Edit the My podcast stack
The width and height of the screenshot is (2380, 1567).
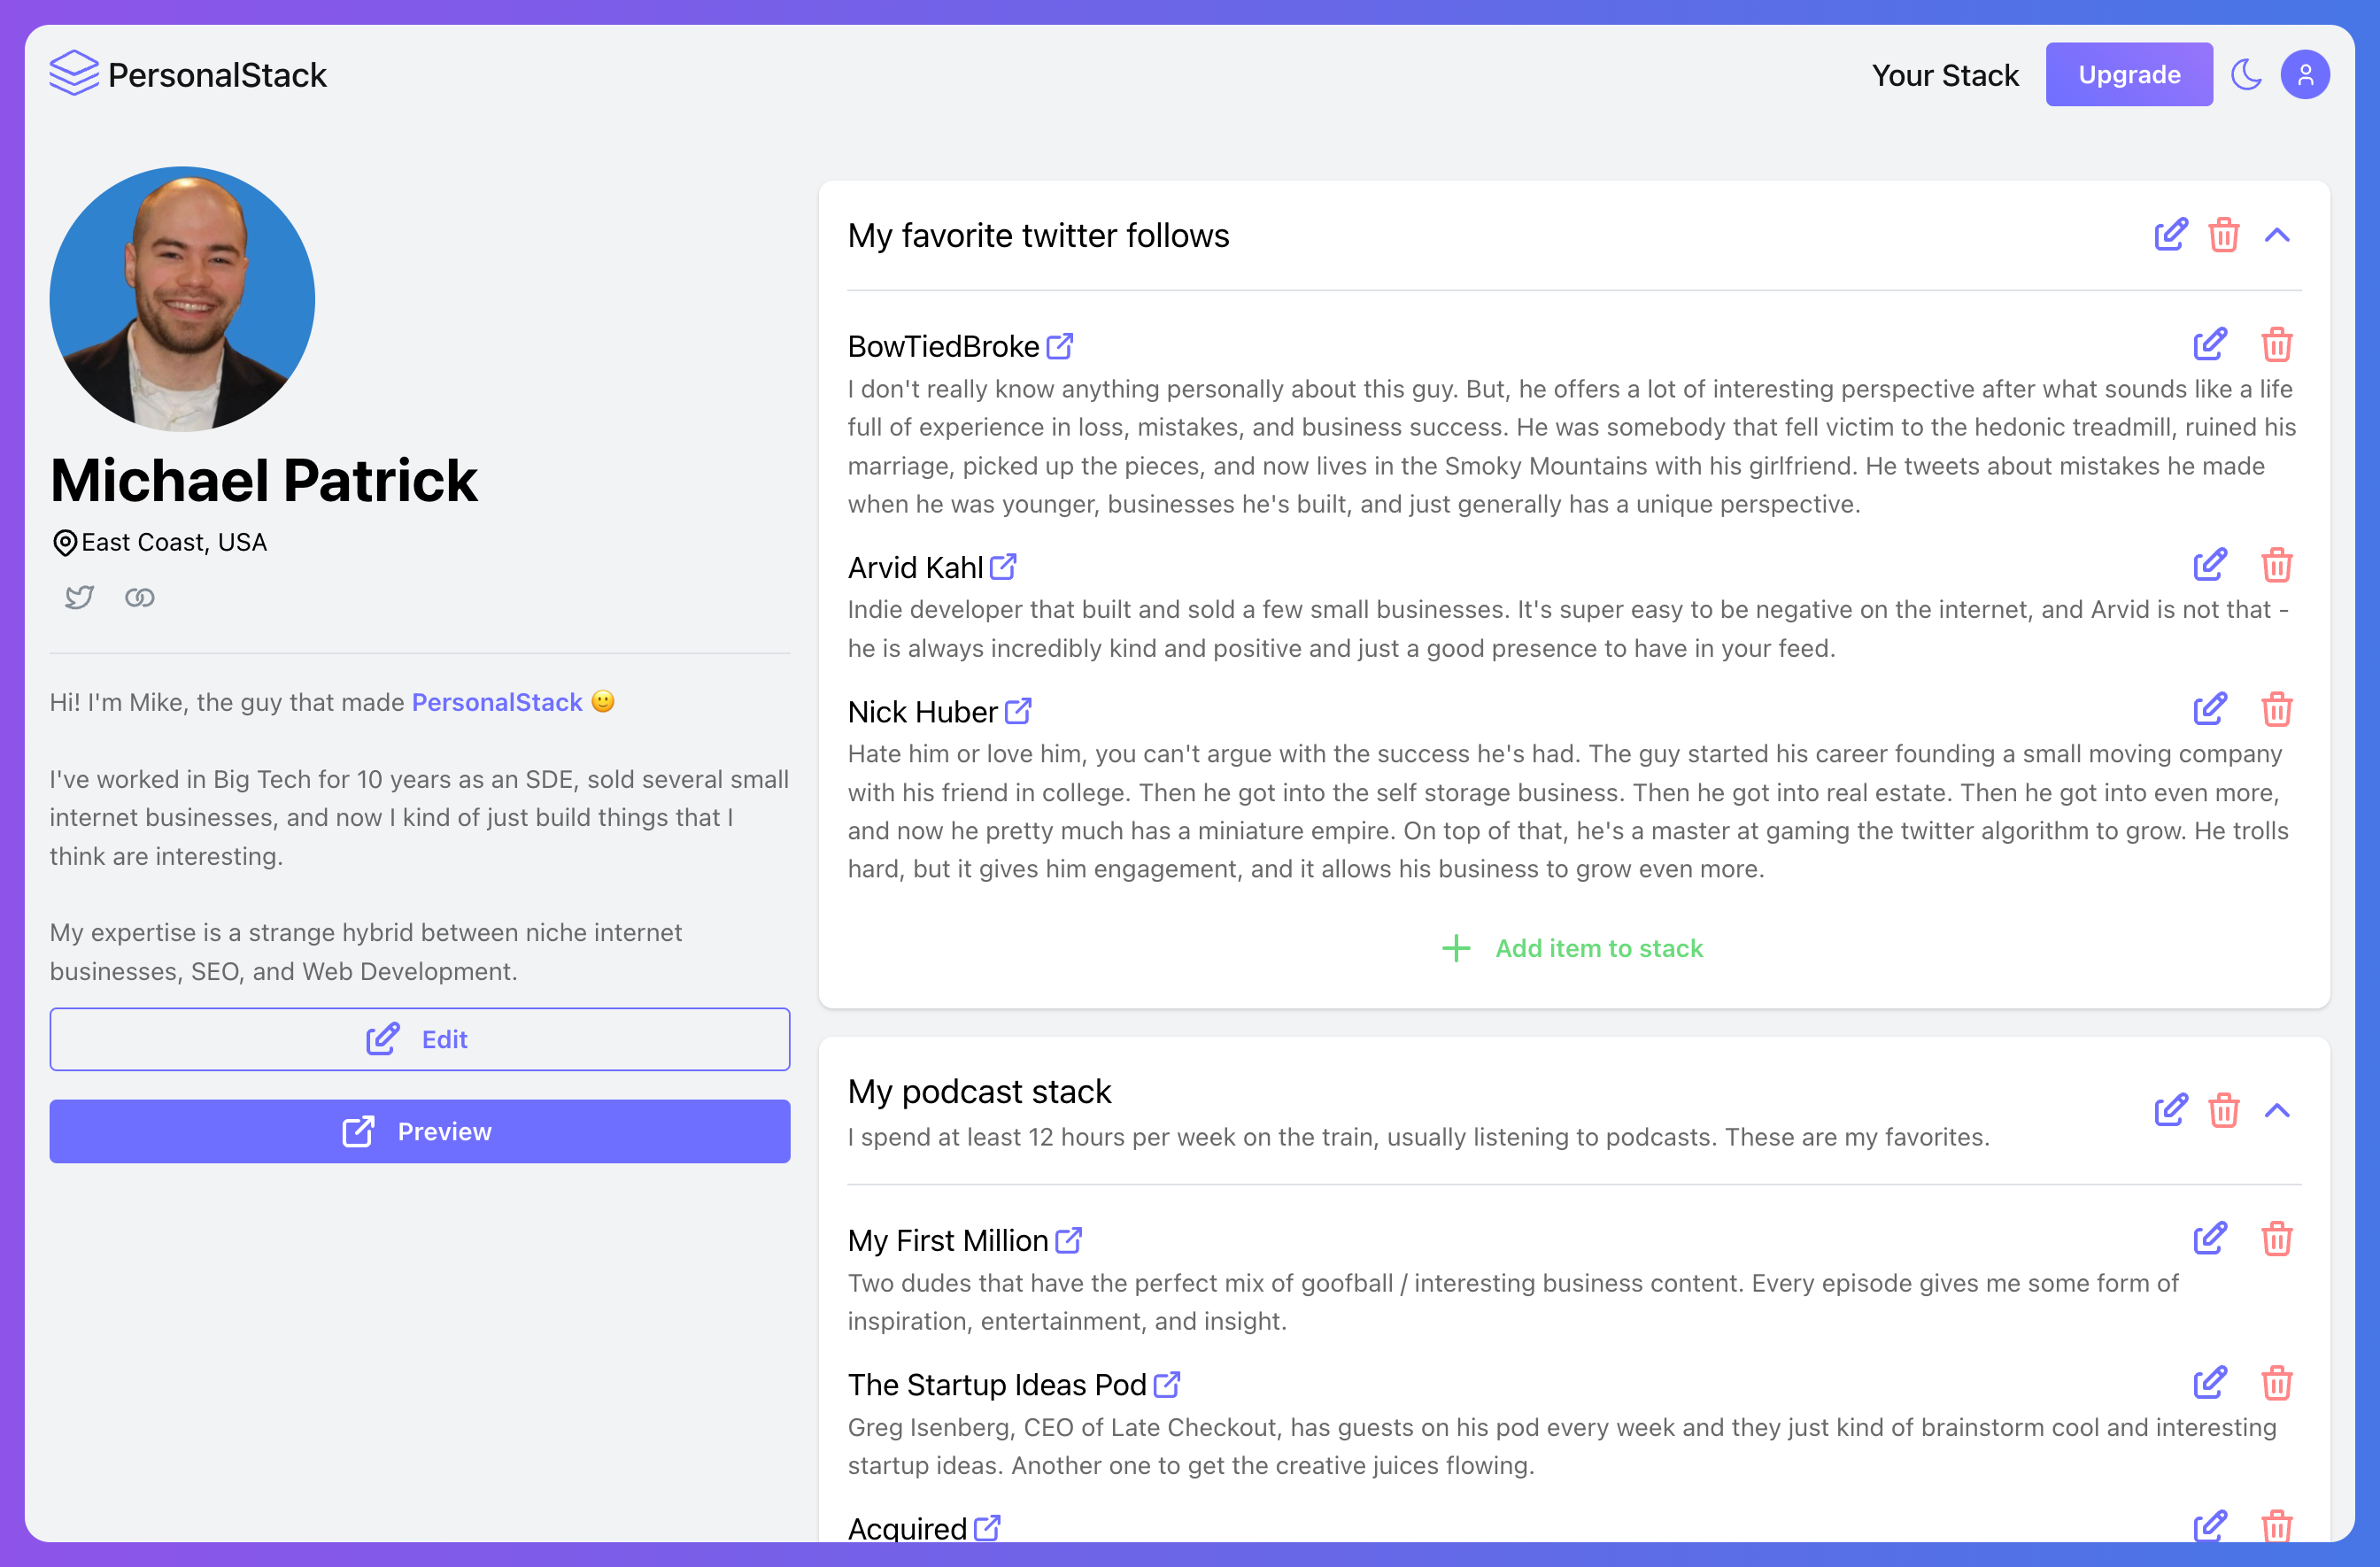coord(2171,1110)
